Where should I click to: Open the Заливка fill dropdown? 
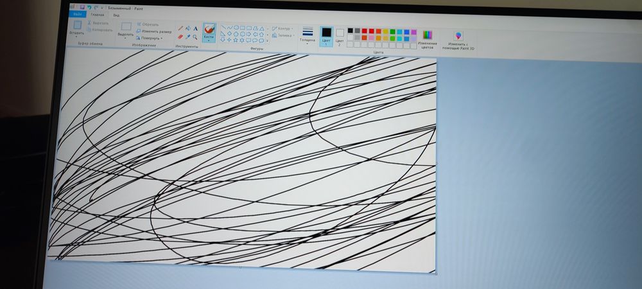pos(283,35)
